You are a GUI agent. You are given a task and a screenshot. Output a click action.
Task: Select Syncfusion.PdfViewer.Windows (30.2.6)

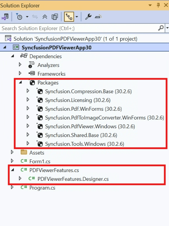(90, 126)
